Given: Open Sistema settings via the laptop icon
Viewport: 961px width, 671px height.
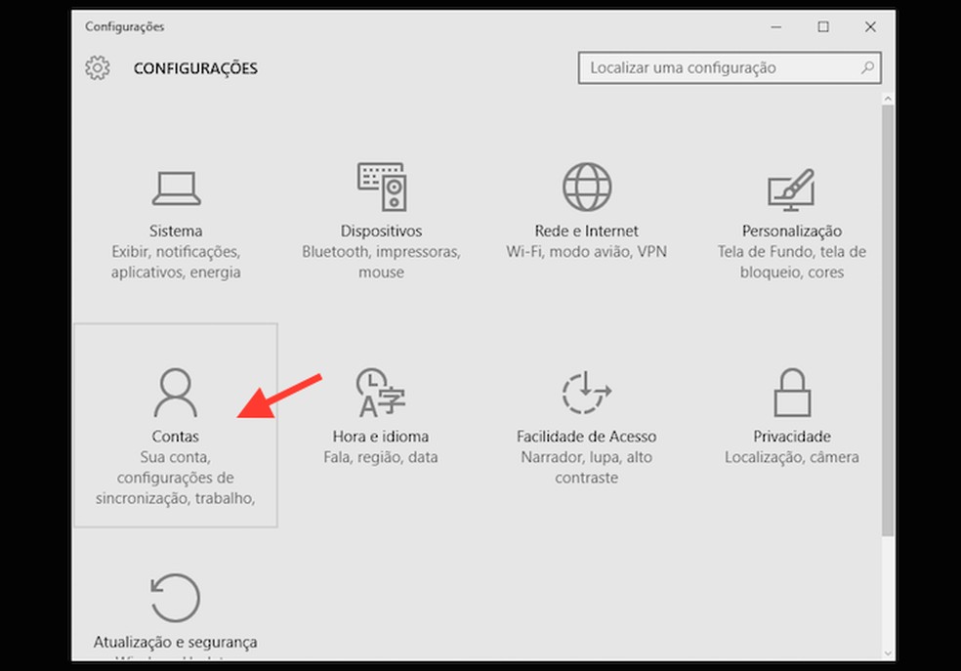Looking at the screenshot, I should tap(175, 187).
